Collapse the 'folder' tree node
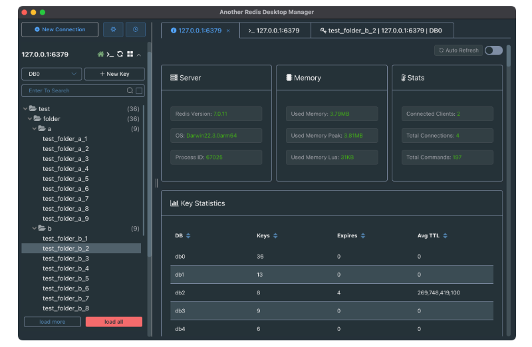532x347 pixels. click(30, 119)
